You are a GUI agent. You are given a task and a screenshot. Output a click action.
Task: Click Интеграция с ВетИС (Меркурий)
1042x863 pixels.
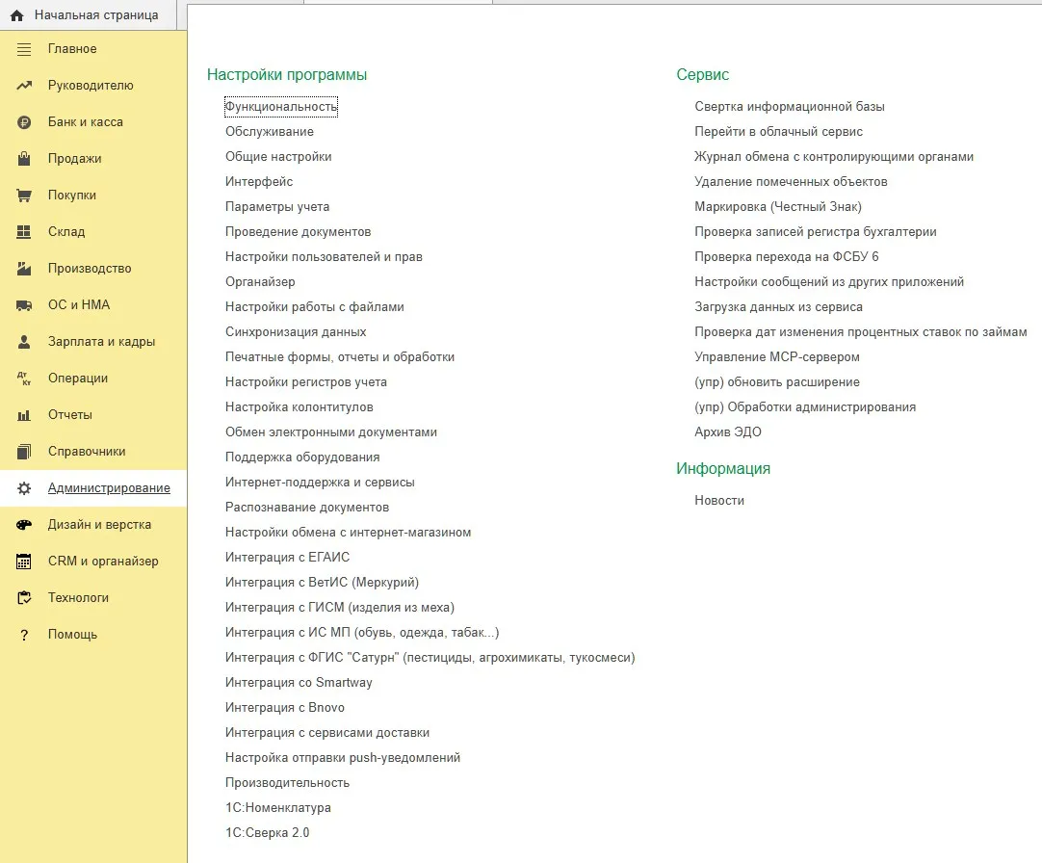[322, 583]
